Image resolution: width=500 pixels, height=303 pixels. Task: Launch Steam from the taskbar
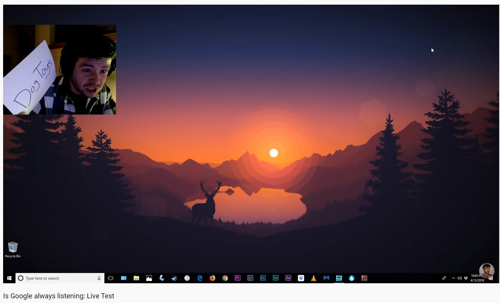click(x=174, y=278)
